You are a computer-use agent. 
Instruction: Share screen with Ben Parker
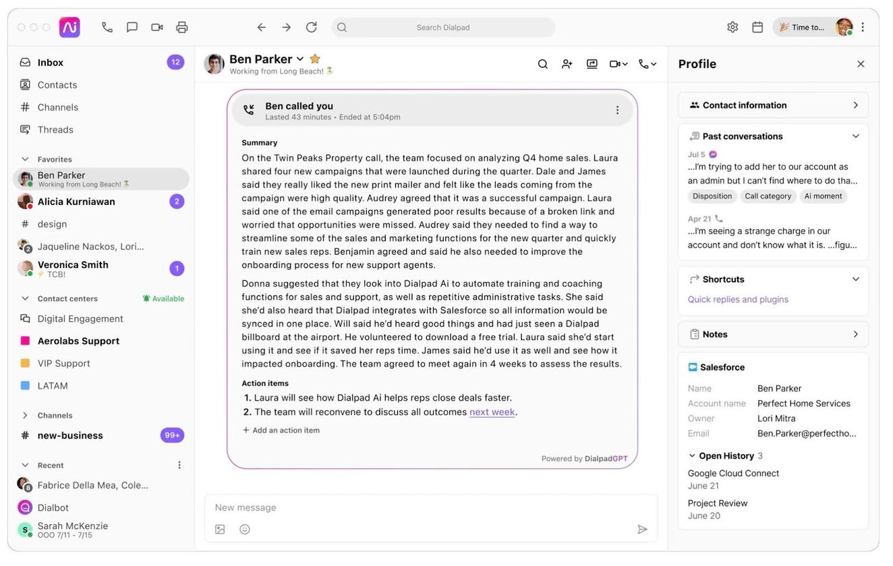pyautogui.click(x=592, y=64)
